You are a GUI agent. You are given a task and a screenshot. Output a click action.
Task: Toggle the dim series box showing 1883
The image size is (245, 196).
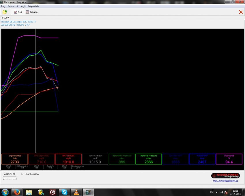click(176, 159)
